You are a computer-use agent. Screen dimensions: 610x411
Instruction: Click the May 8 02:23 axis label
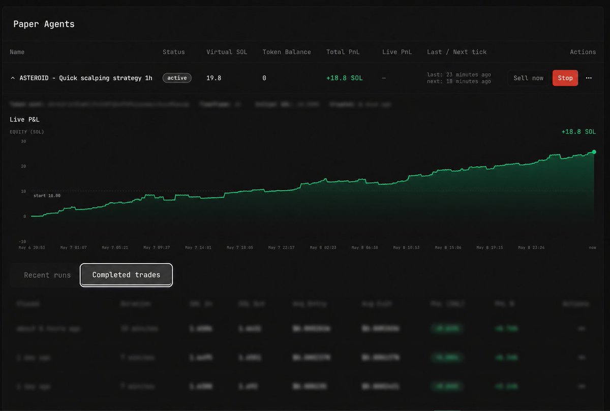click(323, 247)
